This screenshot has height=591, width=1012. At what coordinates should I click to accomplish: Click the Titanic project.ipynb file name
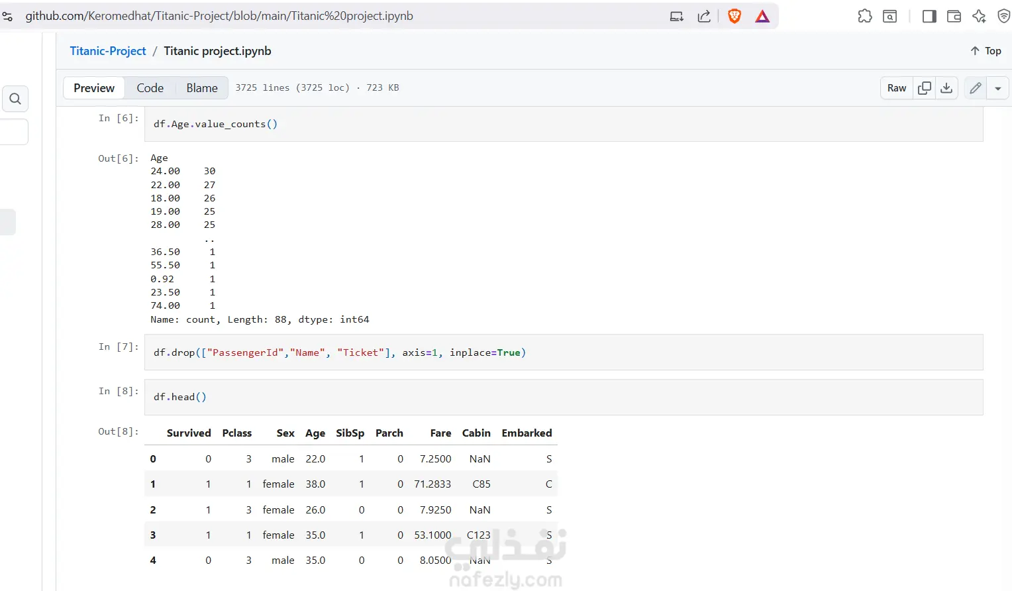coord(217,51)
